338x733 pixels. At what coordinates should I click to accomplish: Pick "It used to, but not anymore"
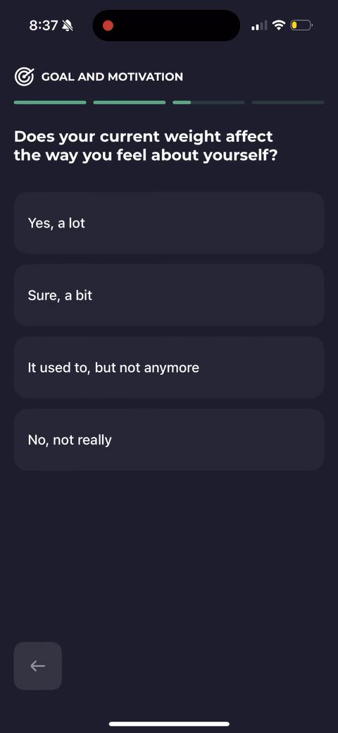[x=169, y=367]
